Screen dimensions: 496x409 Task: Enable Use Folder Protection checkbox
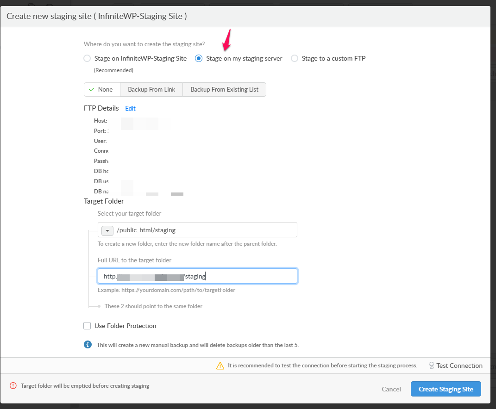coord(87,326)
